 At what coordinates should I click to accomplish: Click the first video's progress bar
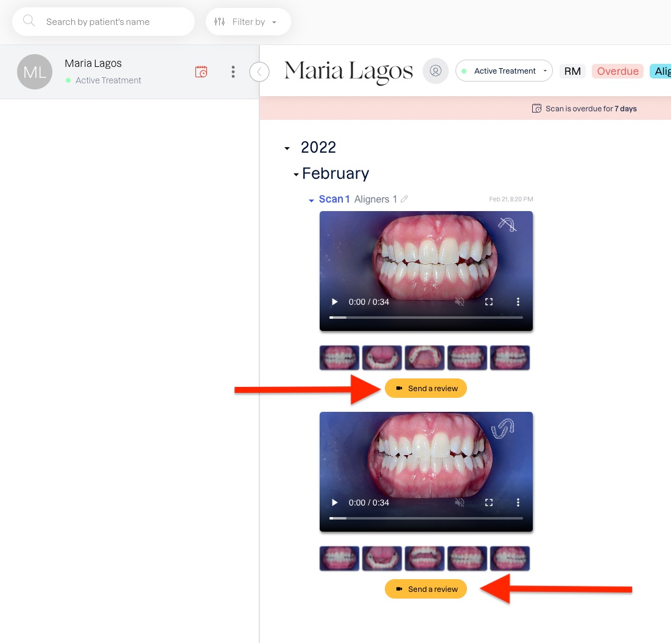(x=426, y=317)
